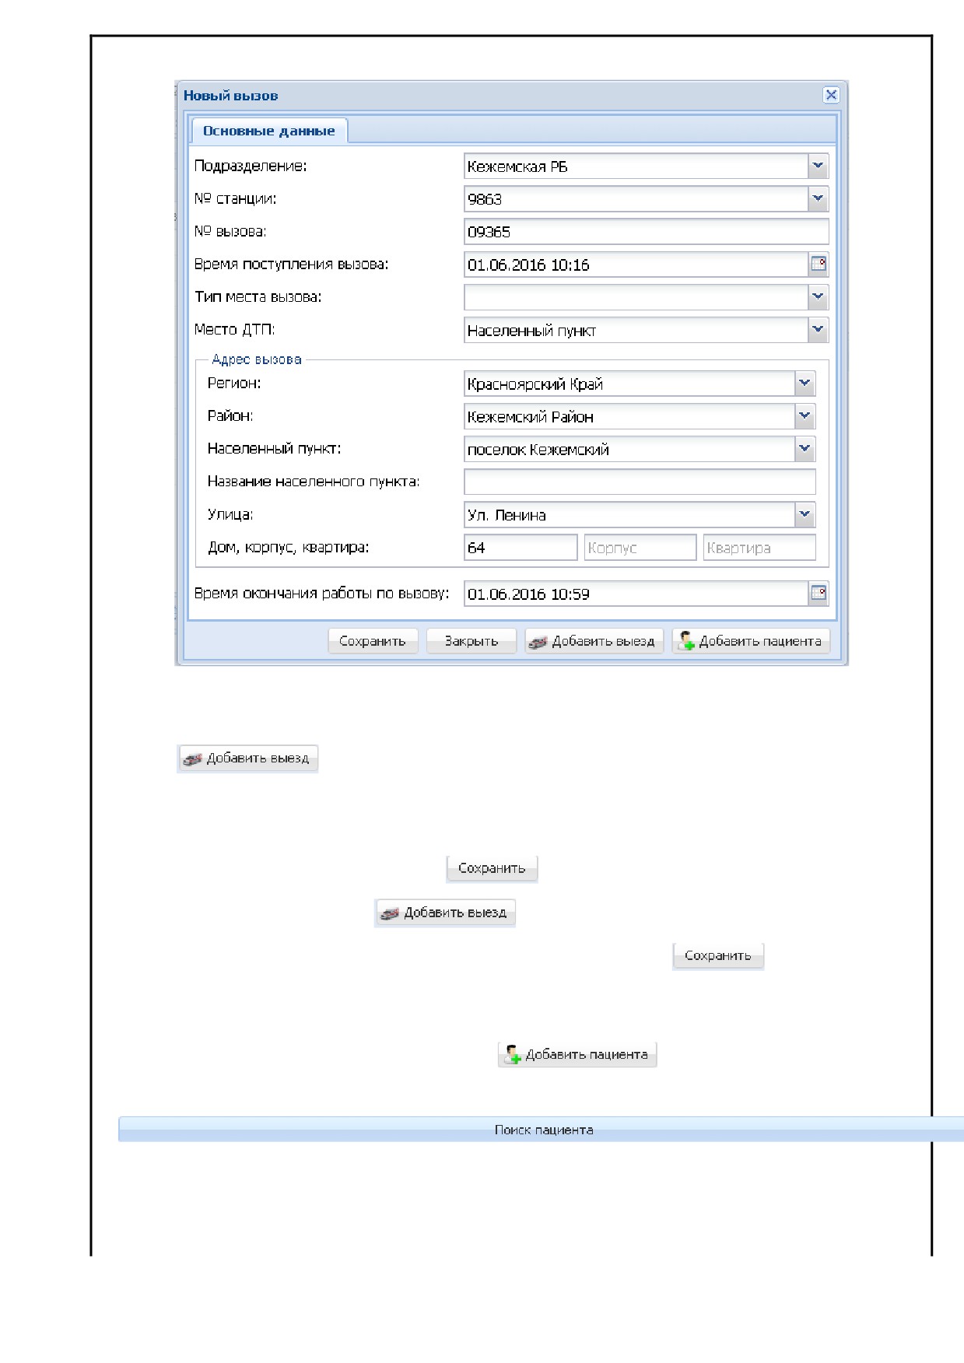Expand the Улица dropdown
Viewport: 964px width, 1363px height.
click(x=805, y=514)
